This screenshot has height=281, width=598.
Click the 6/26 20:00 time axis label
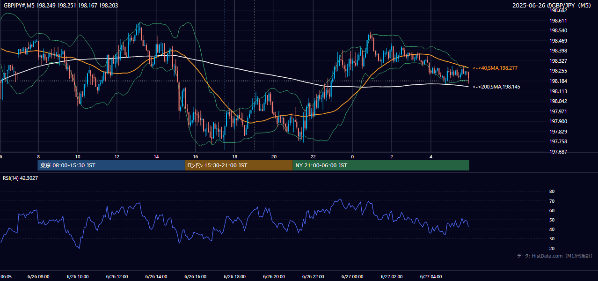pyautogui.click(x=274, y=277)
